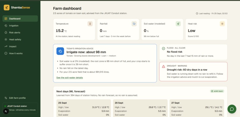Click the 25 Sept forecast card

(84, 108)
